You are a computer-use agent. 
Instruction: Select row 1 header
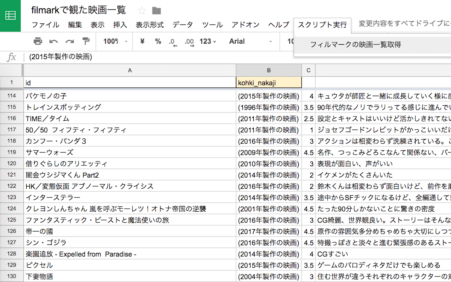[11, 82]
